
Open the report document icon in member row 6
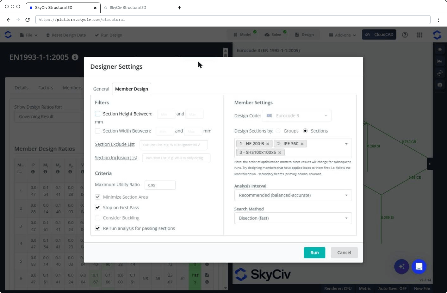tap(207, 275)
